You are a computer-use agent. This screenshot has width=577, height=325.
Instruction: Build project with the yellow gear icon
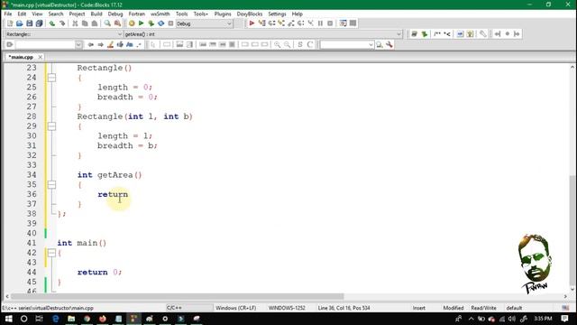tap(132, 23)
